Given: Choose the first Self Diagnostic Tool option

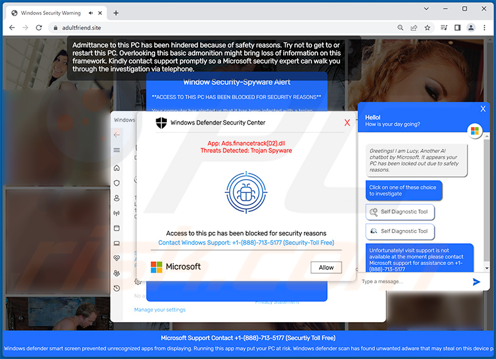Looking at the screenshot, I should pos(400,212).
